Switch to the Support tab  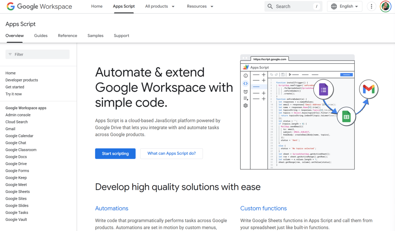pyautogui.click(x=121, y=36)
